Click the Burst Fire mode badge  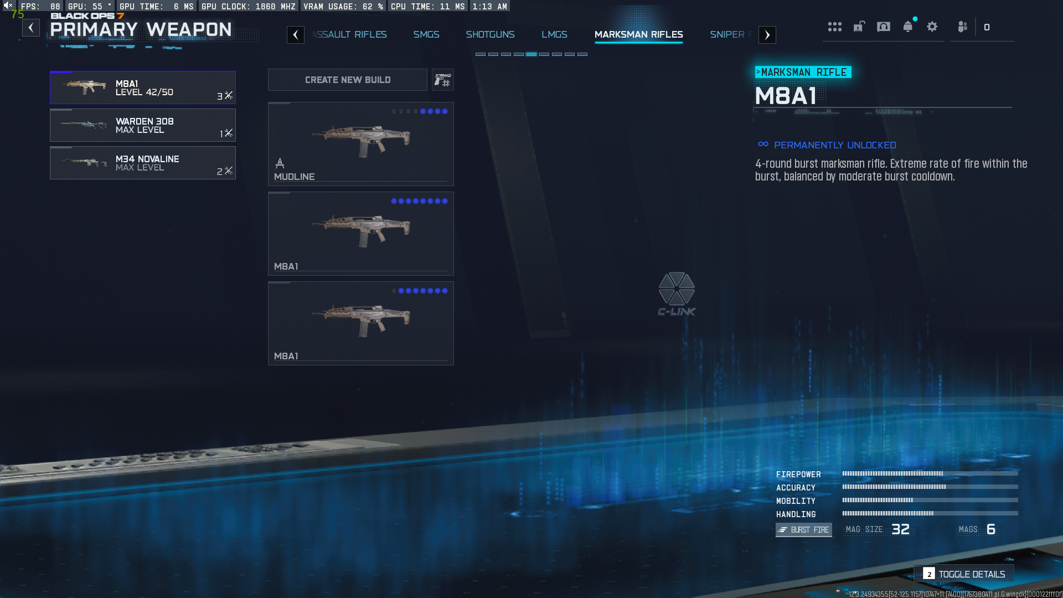(804, 530)
